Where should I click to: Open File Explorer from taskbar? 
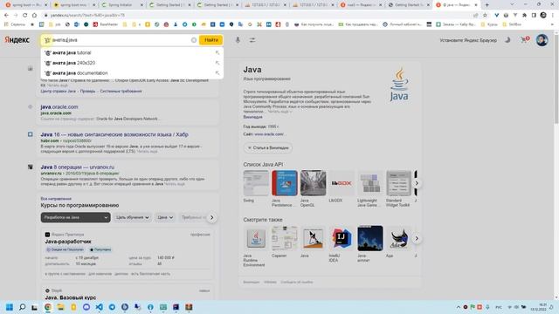point(60,307)
